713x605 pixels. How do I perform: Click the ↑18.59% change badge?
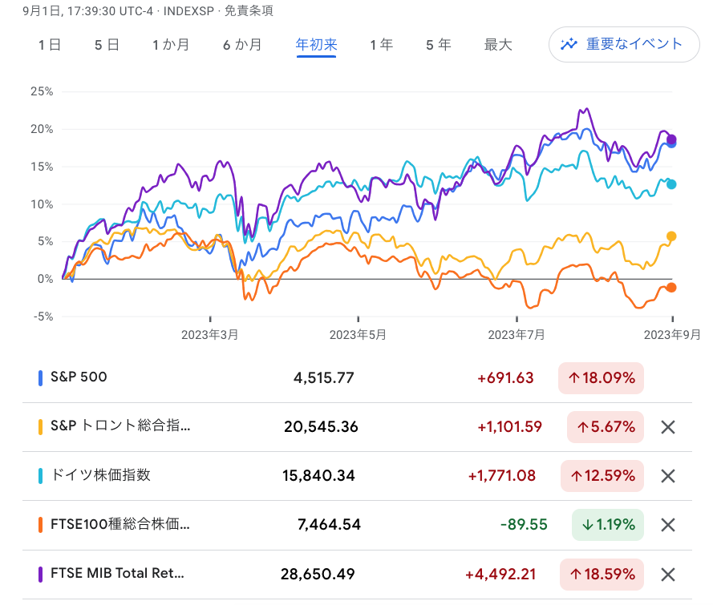coord(602,575)
